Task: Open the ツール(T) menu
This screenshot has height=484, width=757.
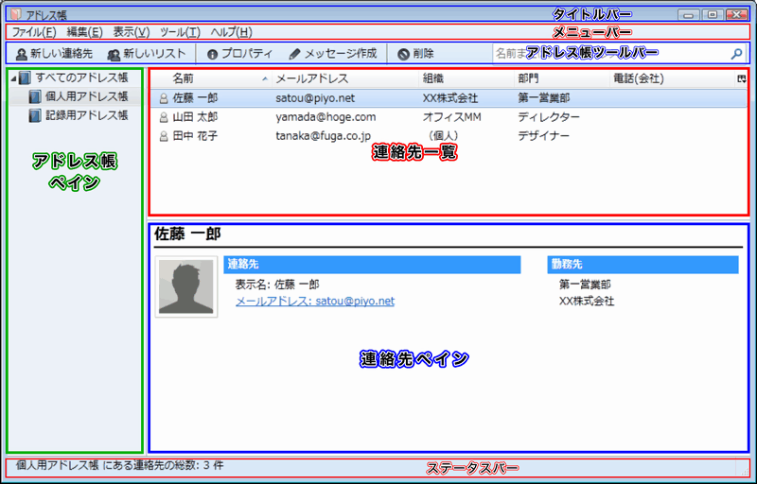Action: pos(180,32)
